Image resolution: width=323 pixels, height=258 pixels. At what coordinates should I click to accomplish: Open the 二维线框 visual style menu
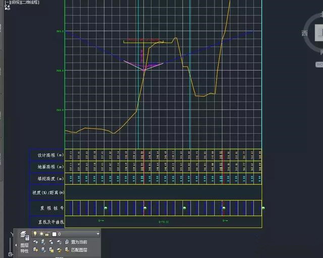(x=30, y=3)
